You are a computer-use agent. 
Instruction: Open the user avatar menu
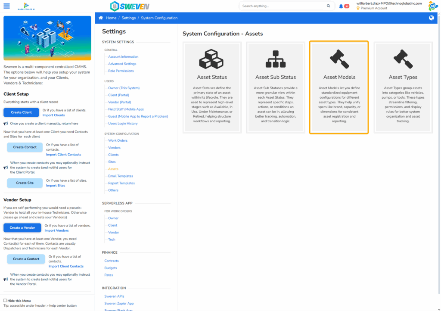click(432, 6)
